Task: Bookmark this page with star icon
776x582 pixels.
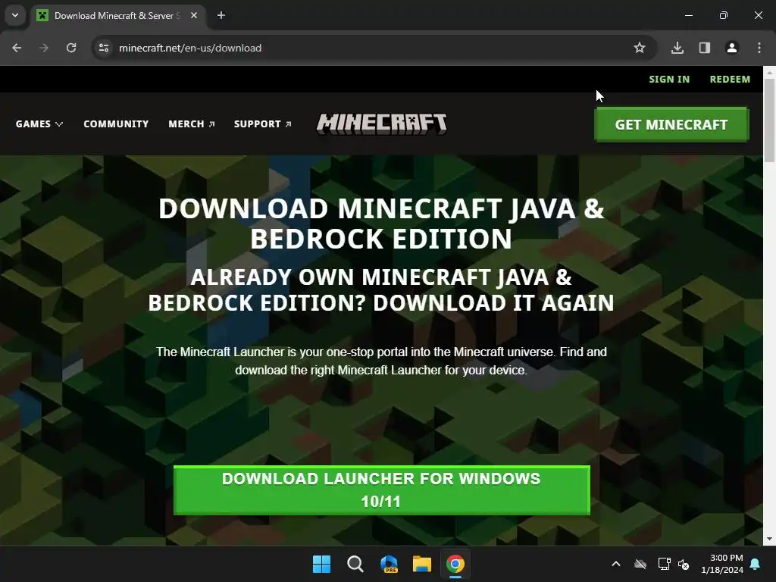Action: (640, 48)
